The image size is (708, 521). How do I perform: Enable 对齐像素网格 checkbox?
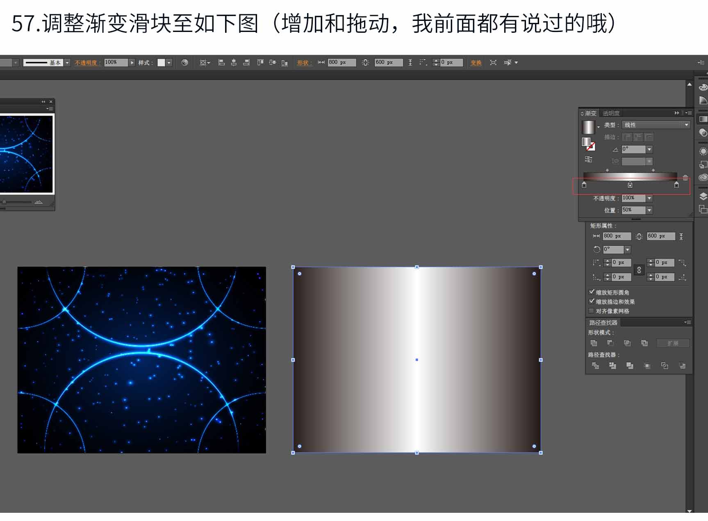click(592, 311)
